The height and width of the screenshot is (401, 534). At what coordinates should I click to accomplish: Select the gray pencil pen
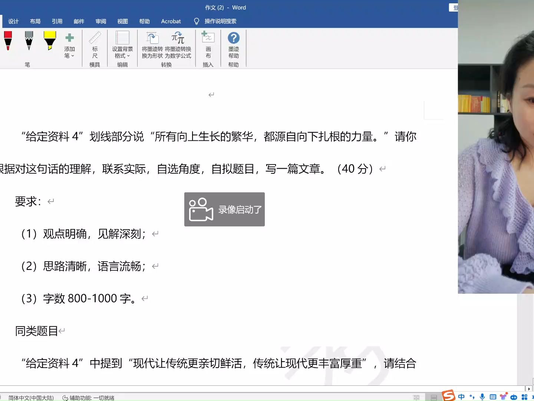[29, 40]
